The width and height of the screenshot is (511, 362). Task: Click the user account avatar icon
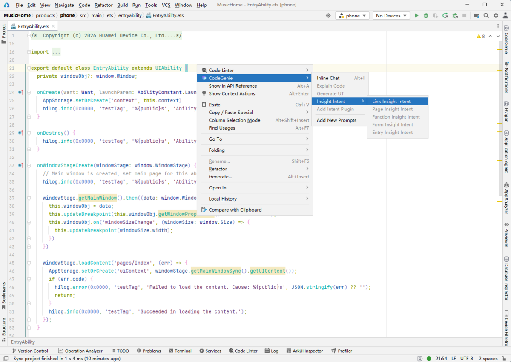(x=505, y=16)
